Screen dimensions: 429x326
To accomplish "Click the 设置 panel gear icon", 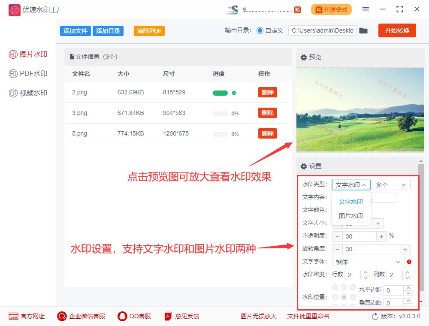I will coord(303,166).
